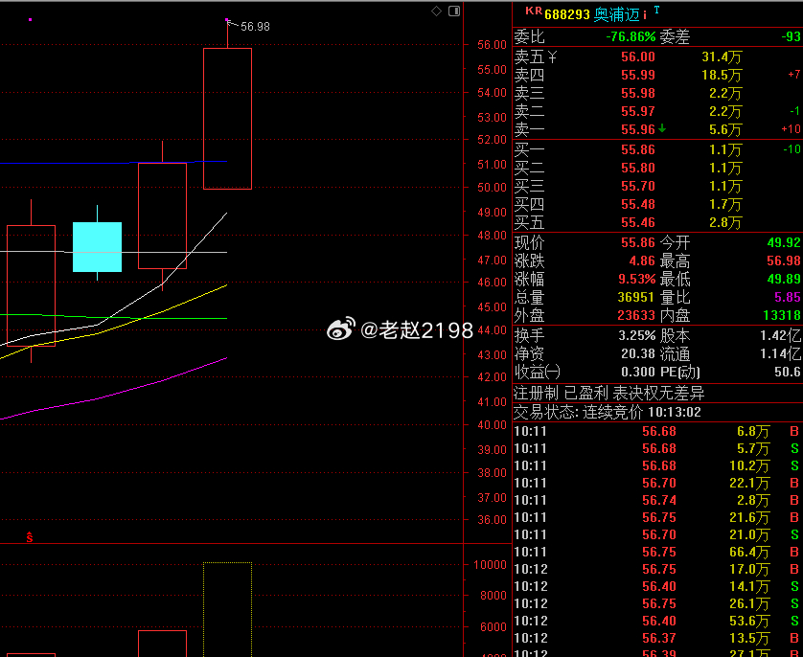Select the 买五 price 55.46
This screenshot has width=803, height=657.
coord(637,222)
